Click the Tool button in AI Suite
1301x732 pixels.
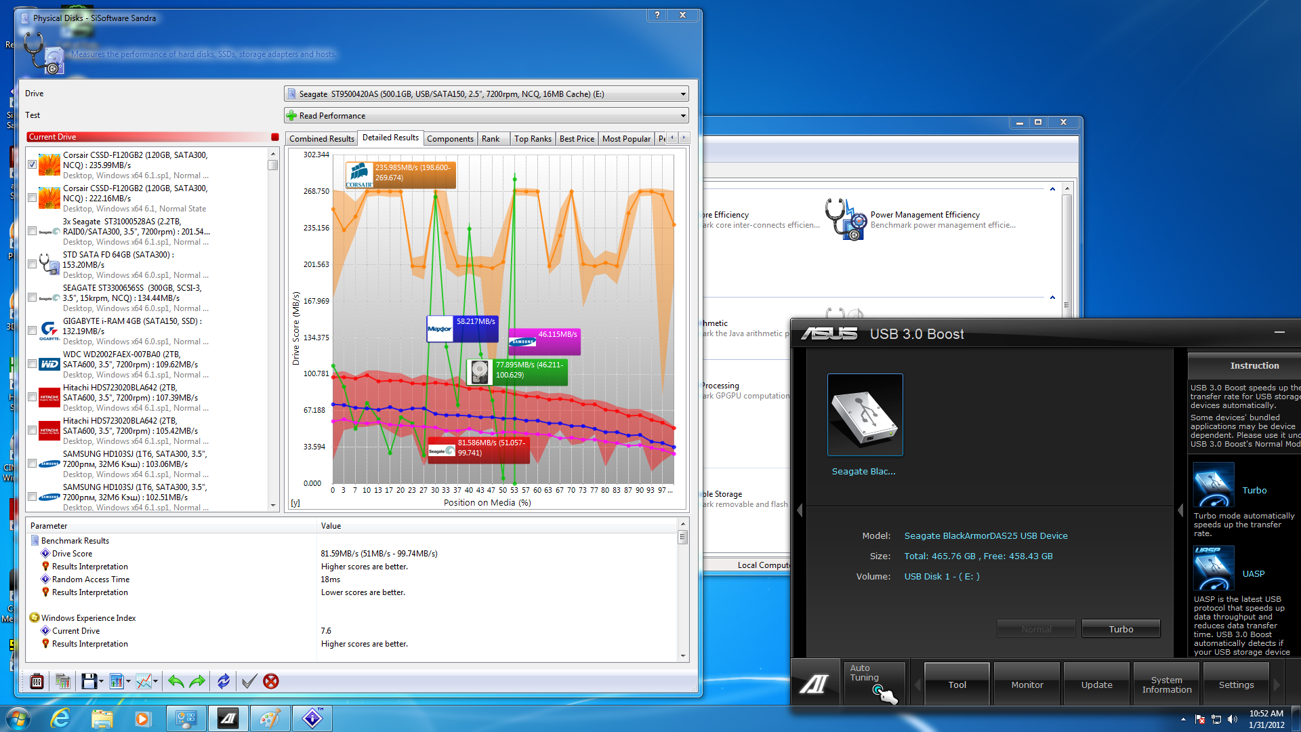point(957,685)
